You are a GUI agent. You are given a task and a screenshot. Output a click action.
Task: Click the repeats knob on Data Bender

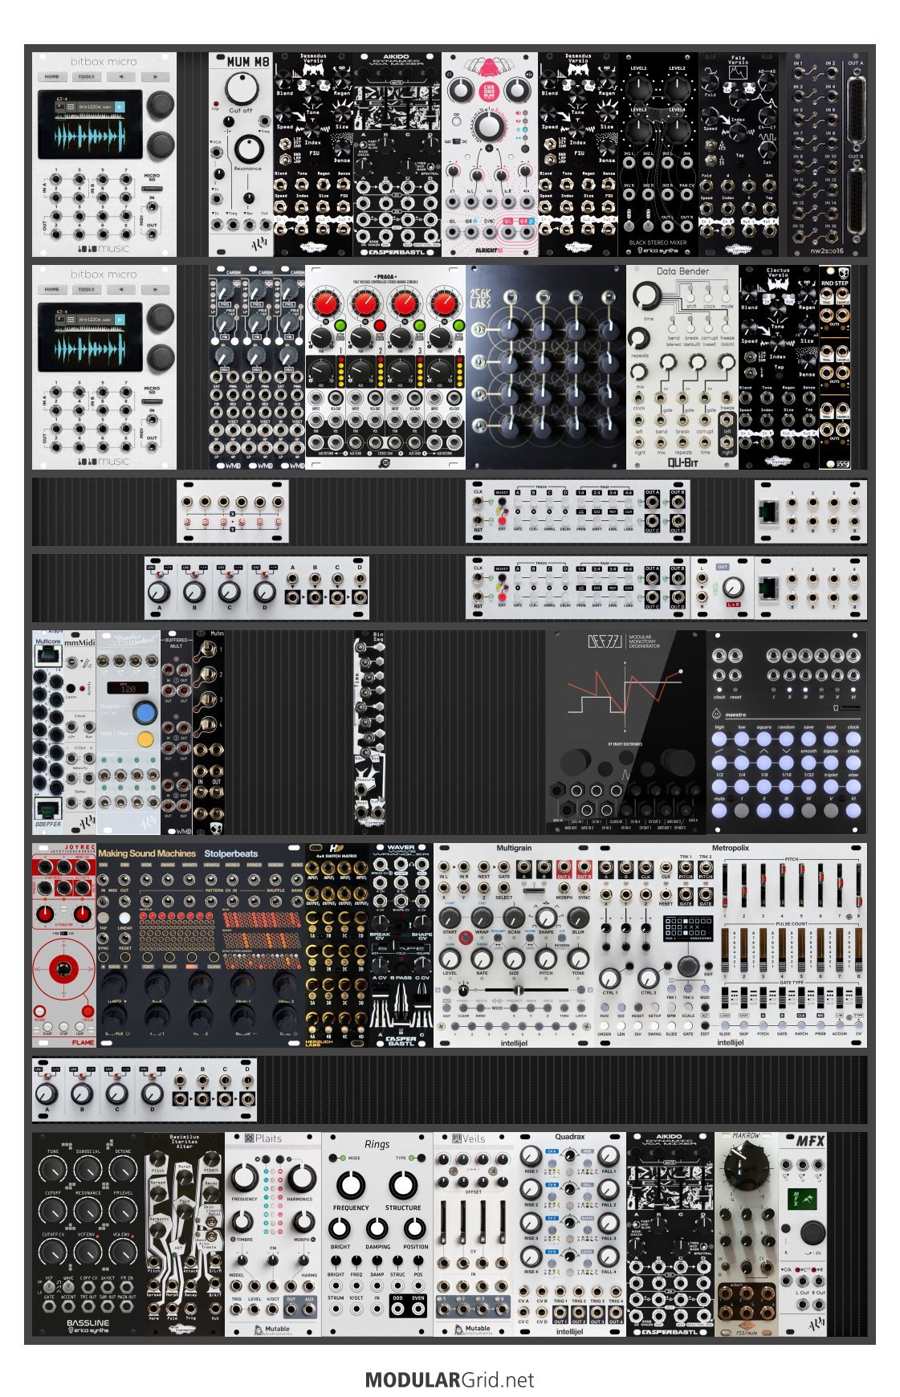click(x=639, y=338)
